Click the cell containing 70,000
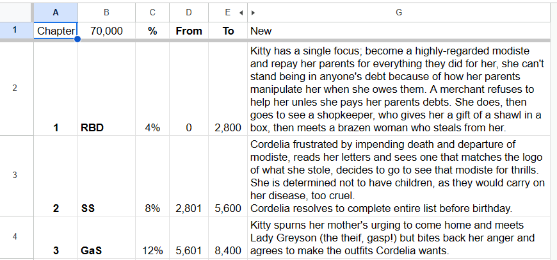The height and width of the screenshot is (260, 557). (106, 31)
